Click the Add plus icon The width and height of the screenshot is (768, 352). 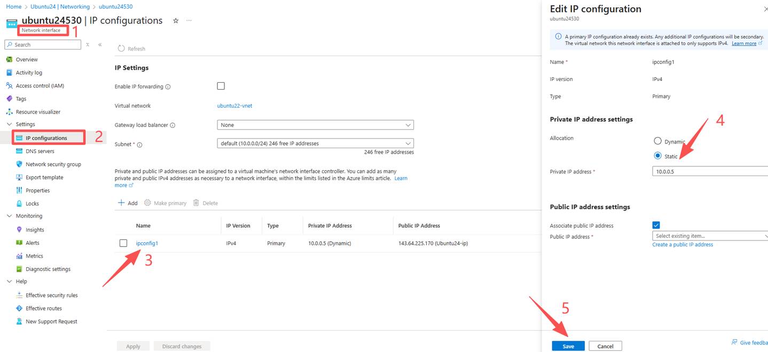coord(121,203)
